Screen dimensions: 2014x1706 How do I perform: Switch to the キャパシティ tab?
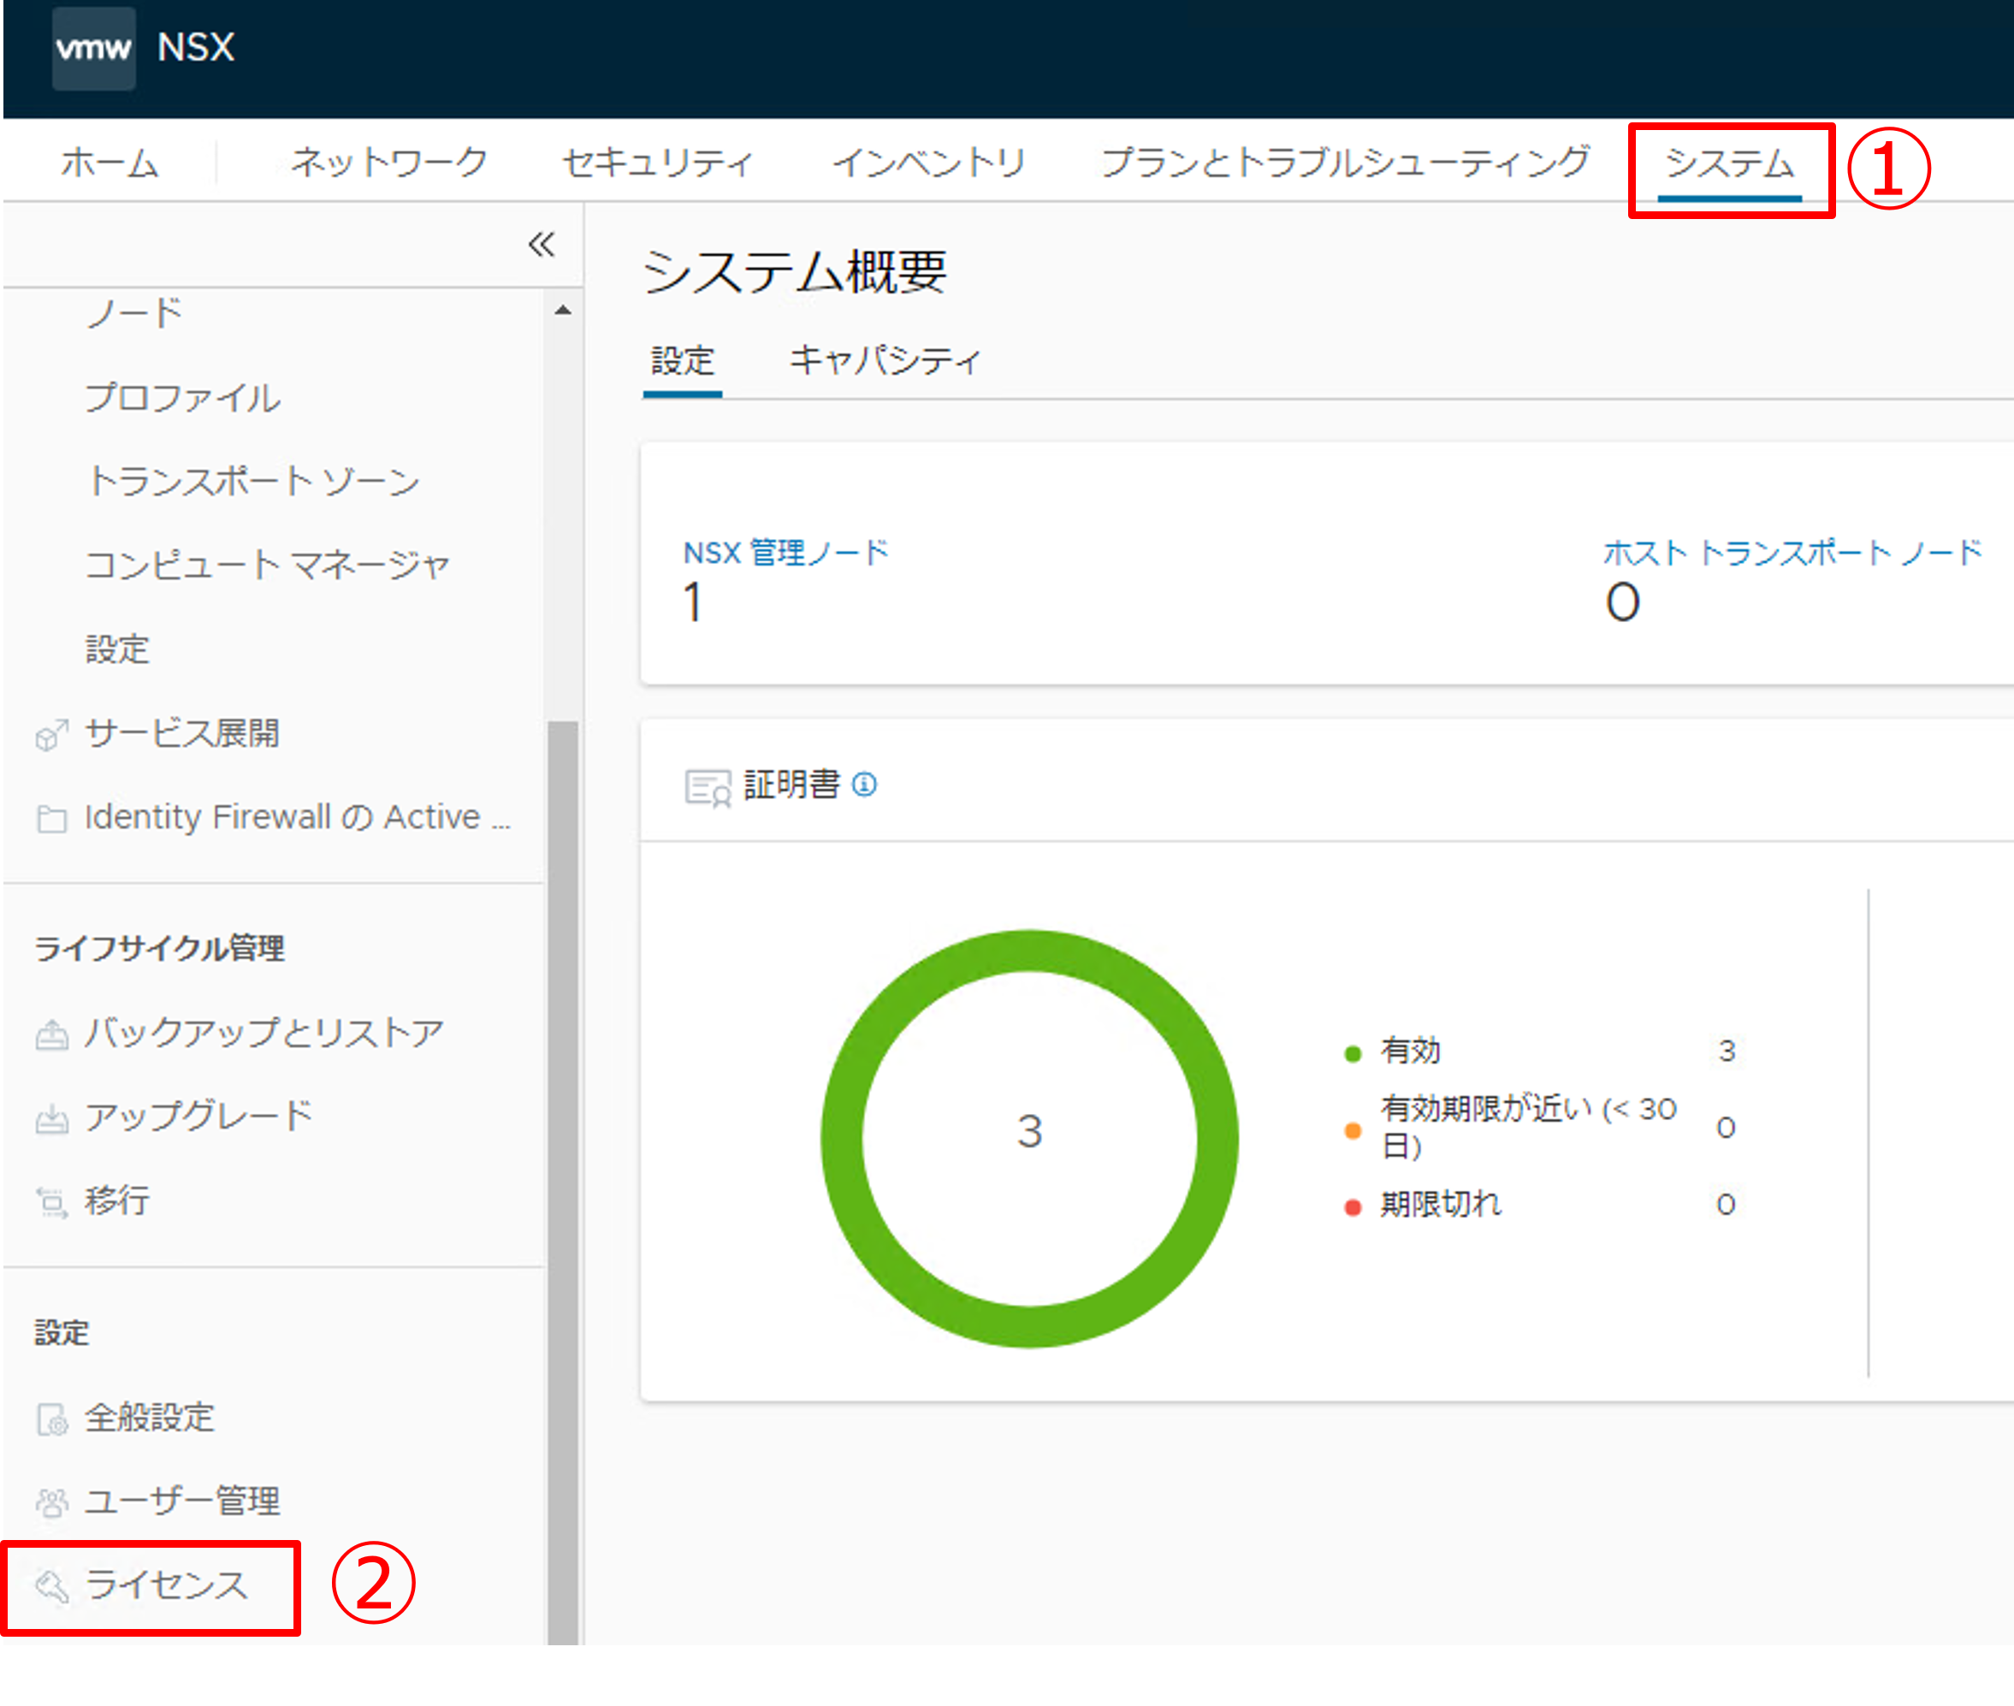coord(885,361)
